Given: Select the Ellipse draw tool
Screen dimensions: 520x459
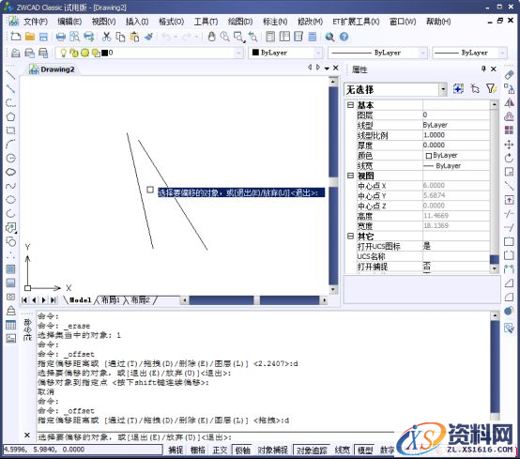Looking at the screenshot, I should click(10, 200).
